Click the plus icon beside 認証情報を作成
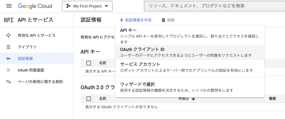Image resolution: width=285 pixels, height=119 pixels. 122,20
